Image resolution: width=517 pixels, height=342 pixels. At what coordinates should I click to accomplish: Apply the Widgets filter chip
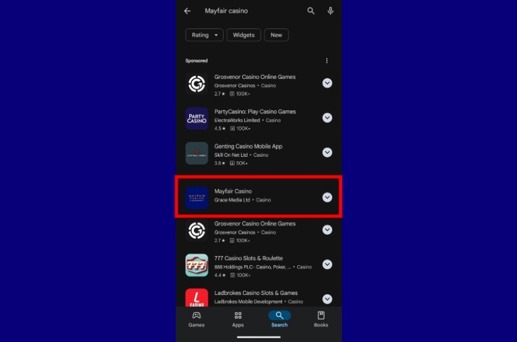click(x=244, y=35)
